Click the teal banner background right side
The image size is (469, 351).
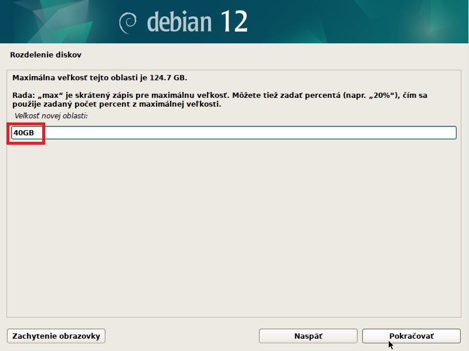click(x=381, y=22)
